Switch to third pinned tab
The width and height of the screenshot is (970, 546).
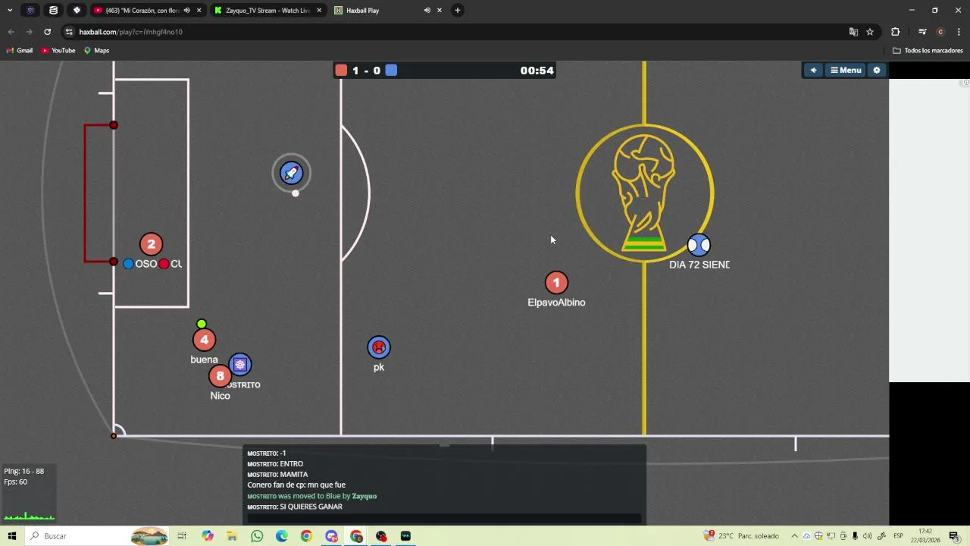(x=77, y=10)
